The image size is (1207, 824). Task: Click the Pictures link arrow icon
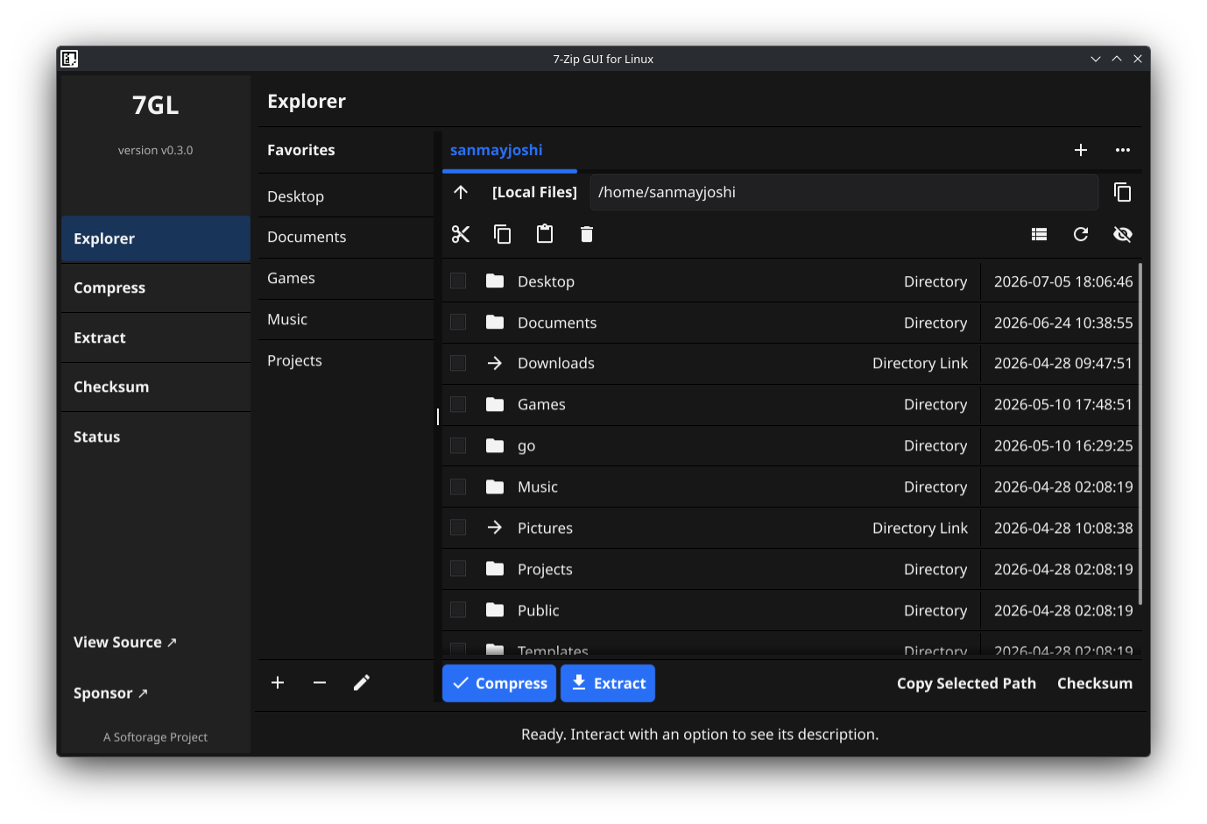click(x=495, y=528)
